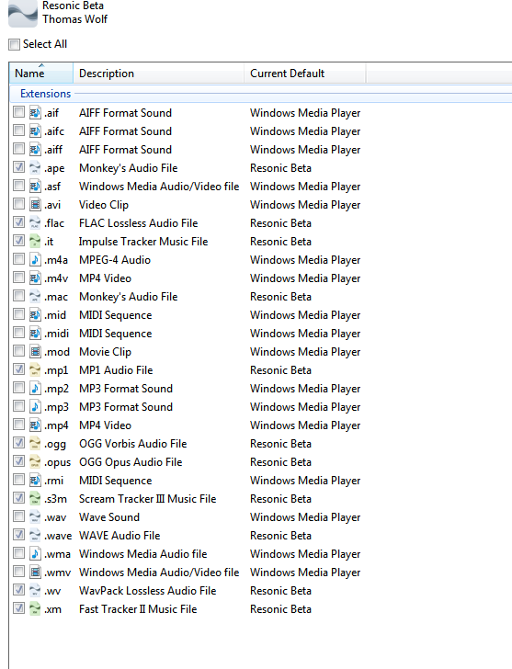
Task: Uncheck the .wv extension checkbox
Action: click(x=18, y=590)
